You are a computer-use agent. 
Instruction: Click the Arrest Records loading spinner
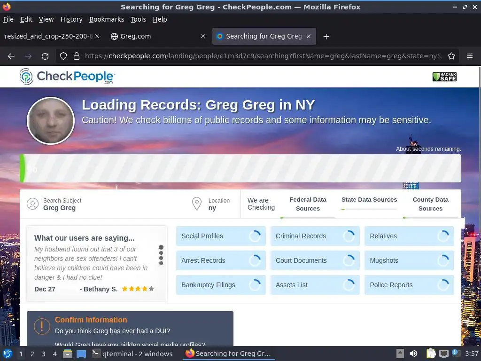click(255, 260)
